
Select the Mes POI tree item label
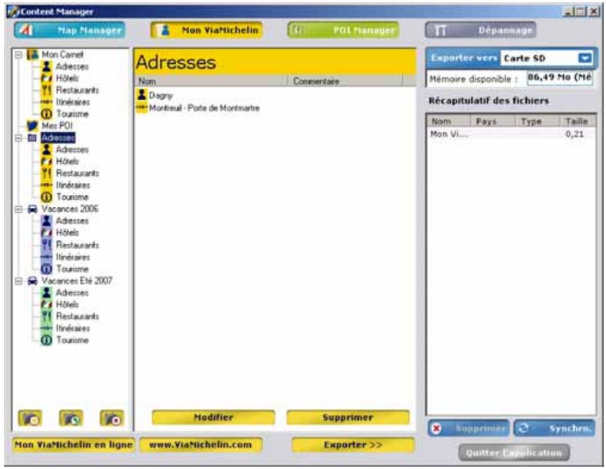point(57,126)
